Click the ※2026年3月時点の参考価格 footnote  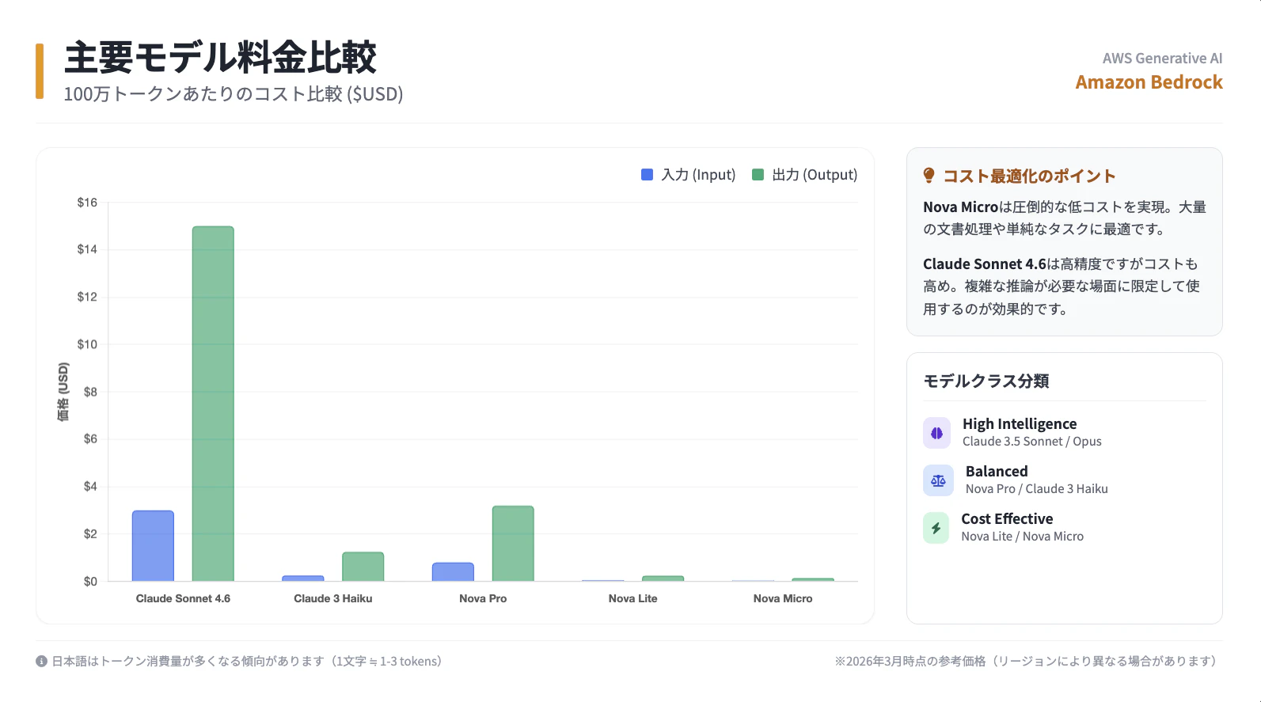click(1028, 661)
